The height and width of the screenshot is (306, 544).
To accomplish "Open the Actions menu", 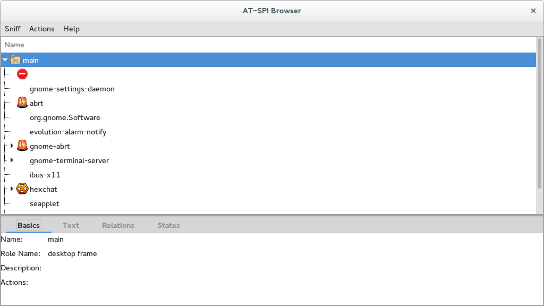I will click(41, 29).
